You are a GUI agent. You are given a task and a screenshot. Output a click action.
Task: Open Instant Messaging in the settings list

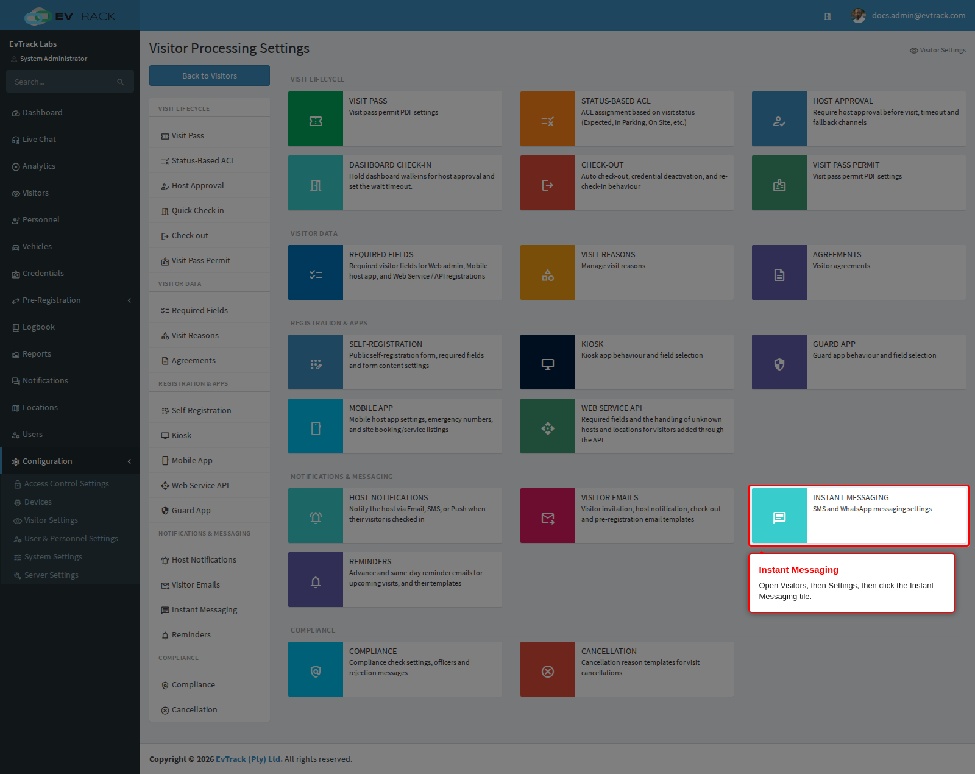pos(210,610)
